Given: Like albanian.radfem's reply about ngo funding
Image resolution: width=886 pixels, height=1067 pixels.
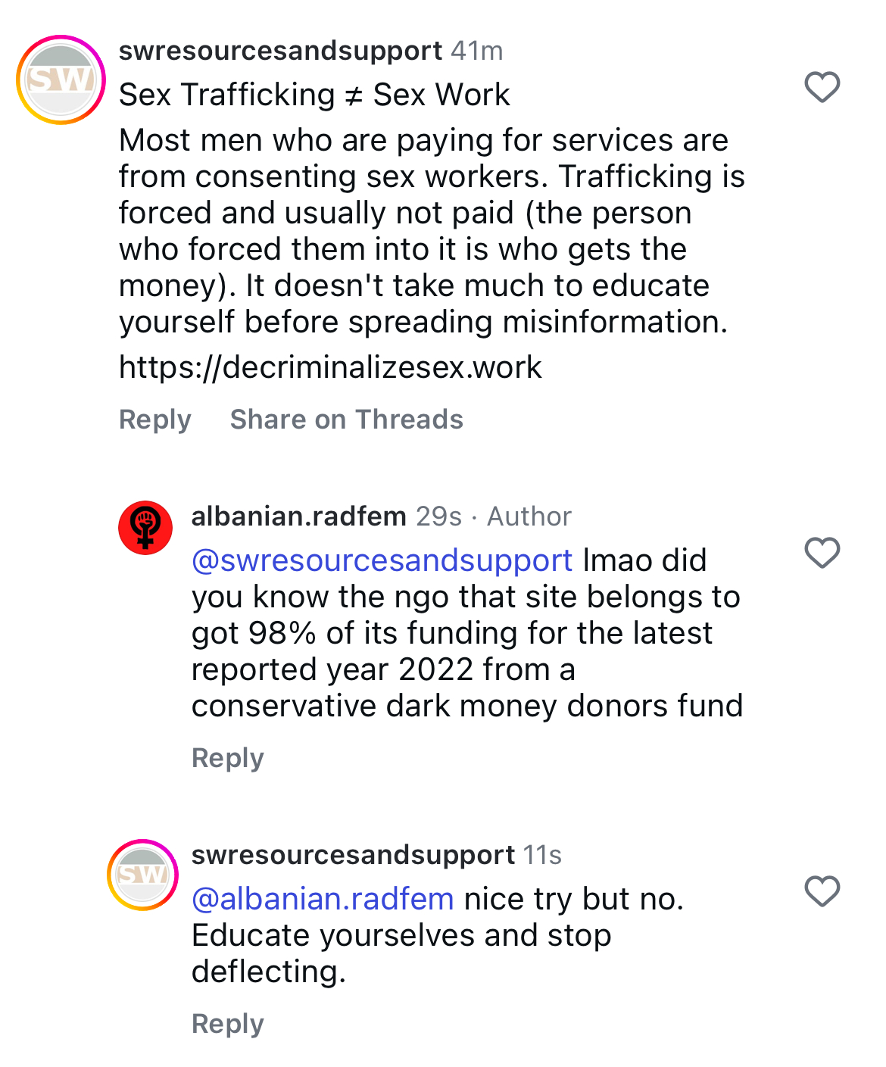Looking at the screenshot, I should point(822,553).
